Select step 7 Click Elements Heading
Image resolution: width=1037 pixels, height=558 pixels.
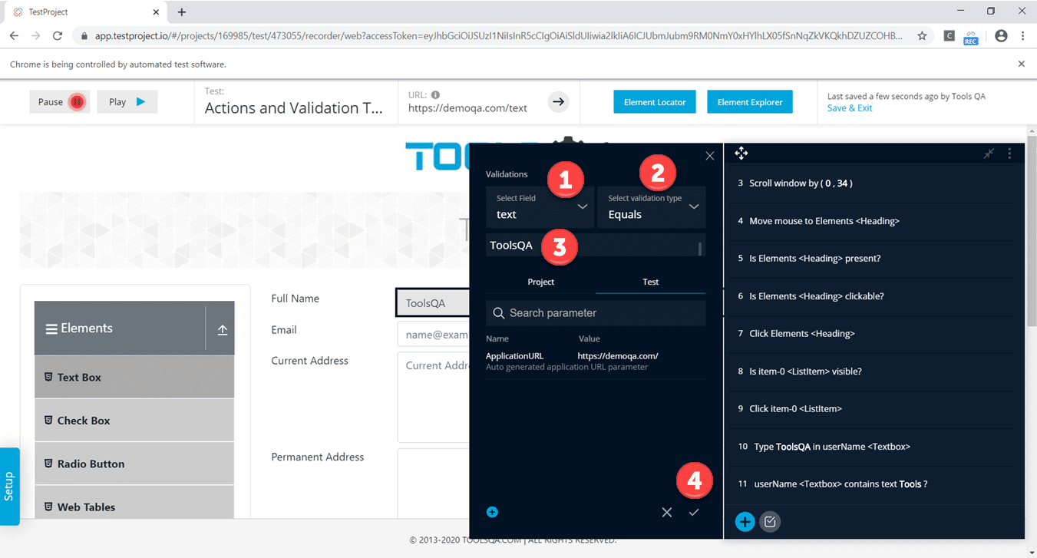click(874, 334)
